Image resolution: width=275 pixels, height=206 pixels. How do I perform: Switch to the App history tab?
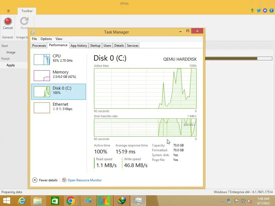[x=79, y=46]
